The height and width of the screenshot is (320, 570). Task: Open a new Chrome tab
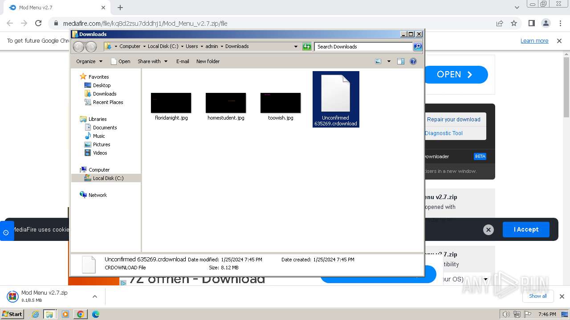pos(120,8)
